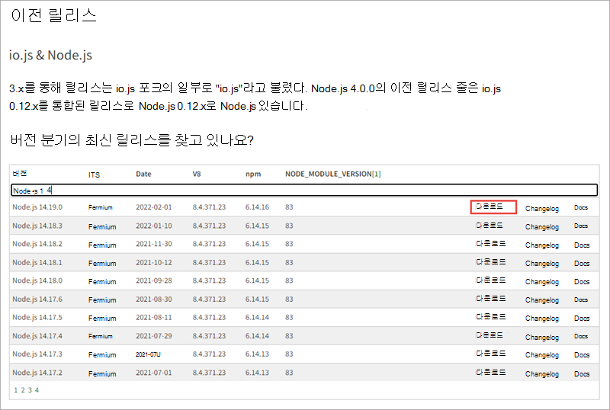The height and width of the screenshot is (410, 610).
Task: Open Changelog for Node.js 14.17.5
Action: tap(542, 319)
